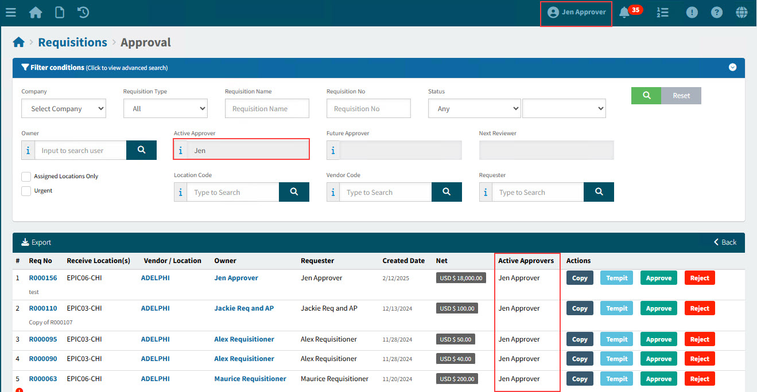Open Jen Approver user menu

pos(576,12)
